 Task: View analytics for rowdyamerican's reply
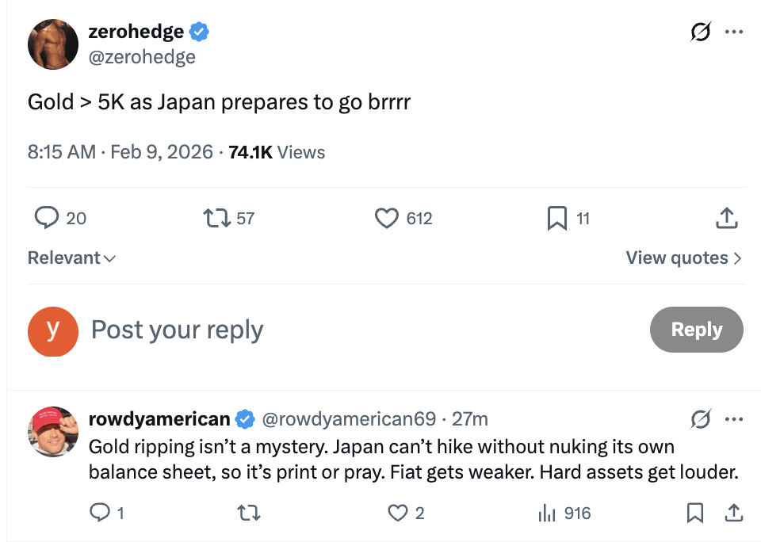point(547,513)
